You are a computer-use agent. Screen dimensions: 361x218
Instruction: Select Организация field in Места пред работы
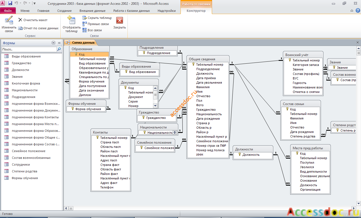coord(310,190)
